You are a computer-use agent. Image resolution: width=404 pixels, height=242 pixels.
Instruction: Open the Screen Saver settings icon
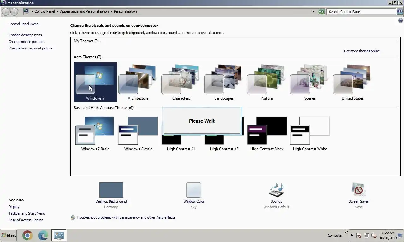[x=359, y=190]
